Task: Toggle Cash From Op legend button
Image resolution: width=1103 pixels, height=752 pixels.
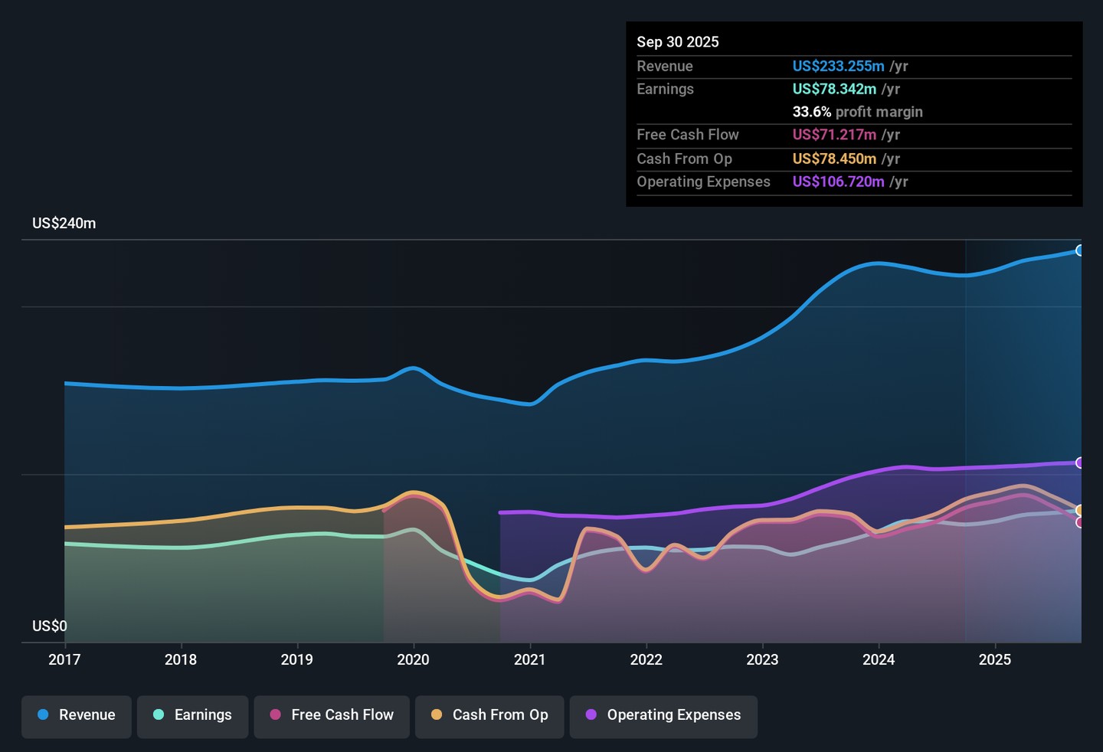Action: 489,715
